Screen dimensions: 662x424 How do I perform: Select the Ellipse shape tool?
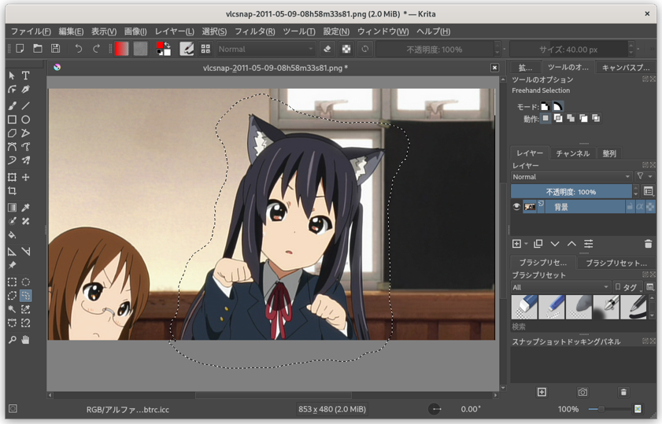[26, 120]
